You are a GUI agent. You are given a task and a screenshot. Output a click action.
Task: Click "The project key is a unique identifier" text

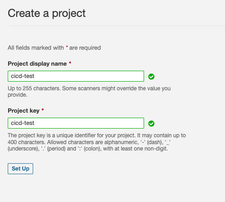point(72,135)
